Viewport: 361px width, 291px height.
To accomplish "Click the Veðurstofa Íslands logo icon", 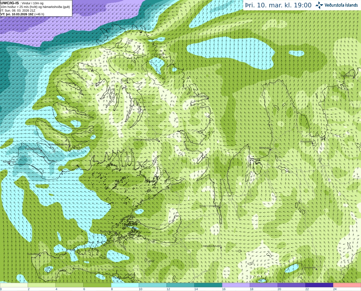I will point(319,5).
